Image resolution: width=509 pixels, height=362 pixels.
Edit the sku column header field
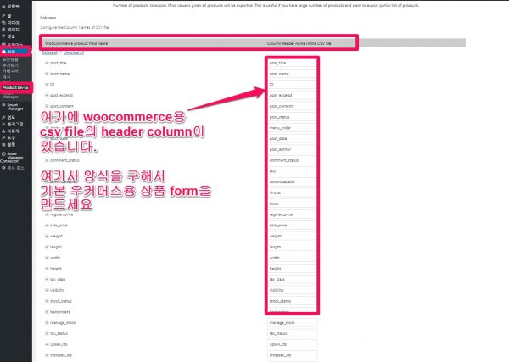[x=293, y=171]
